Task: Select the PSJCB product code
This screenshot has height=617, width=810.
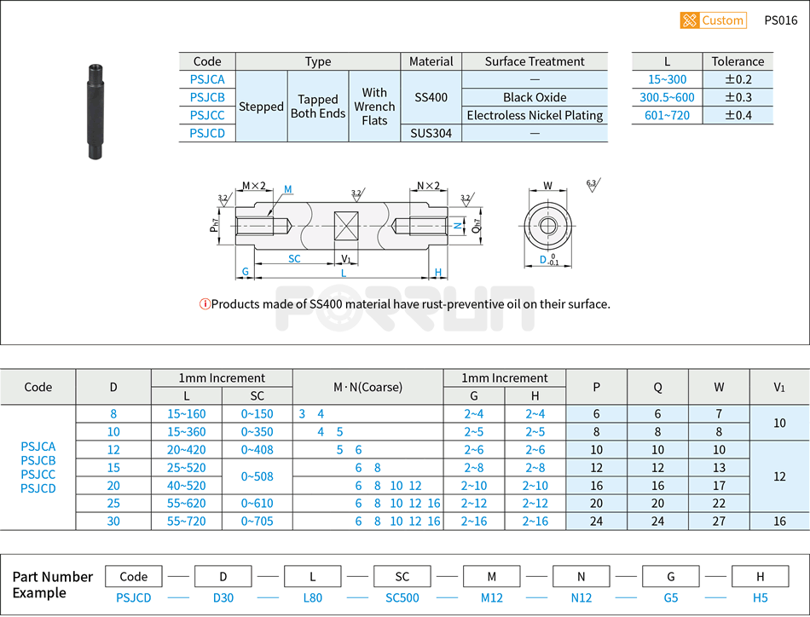Action: (x=206, y=97)
